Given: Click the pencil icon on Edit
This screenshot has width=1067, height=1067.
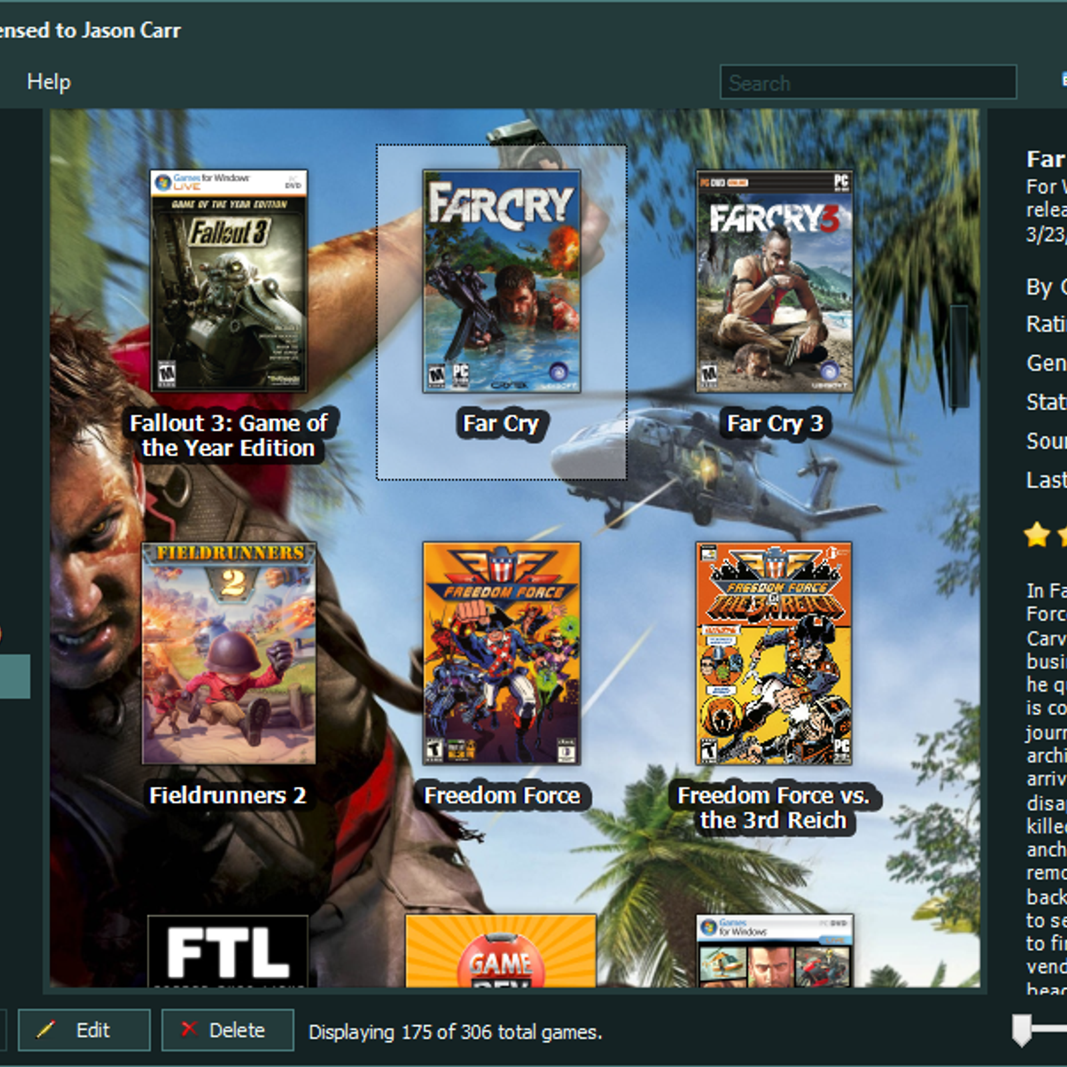Looking at the screenshot, I should pyautogui.click(x=46, y=1030).
